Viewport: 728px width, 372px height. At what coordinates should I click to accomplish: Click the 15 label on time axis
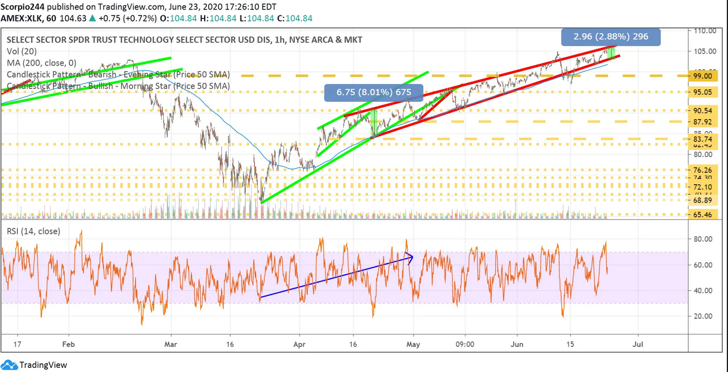(570, 345)
